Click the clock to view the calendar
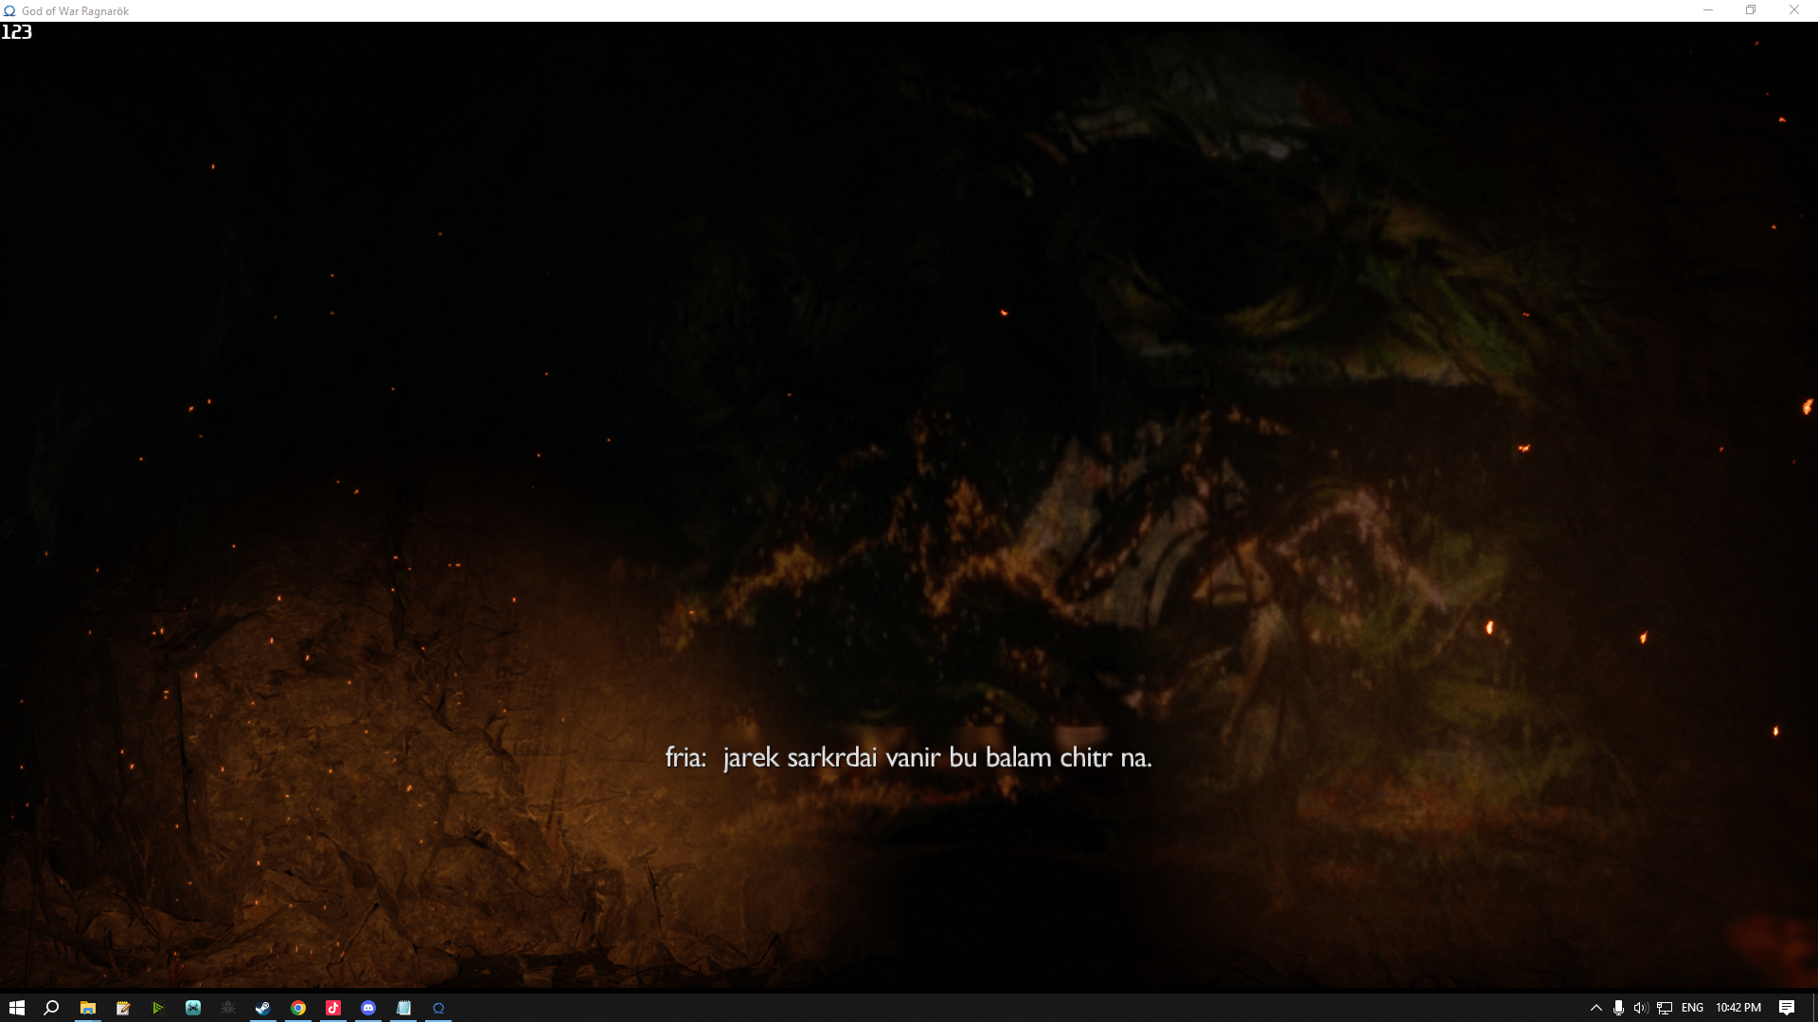Viewport: 1818px width, 1022px height. tap(1738, 1008)
